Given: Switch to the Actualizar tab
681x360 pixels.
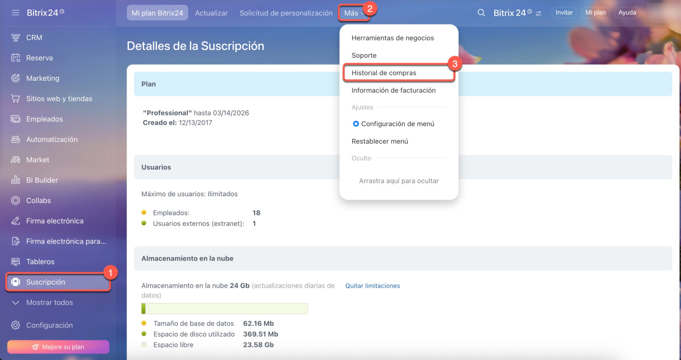Looking at the screenshot, I should pyautogui.click(x=211, y=13).
